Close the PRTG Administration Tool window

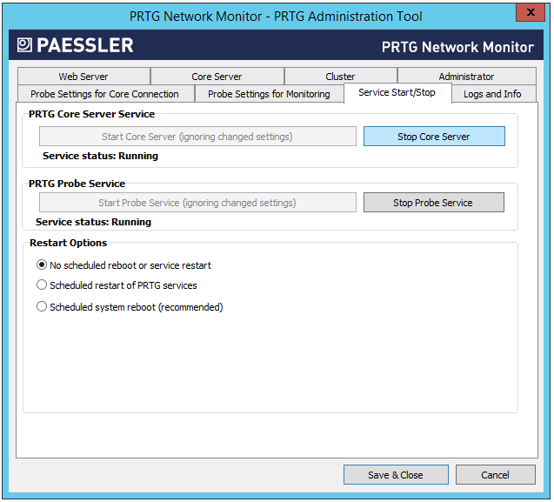tap(530, 12)
